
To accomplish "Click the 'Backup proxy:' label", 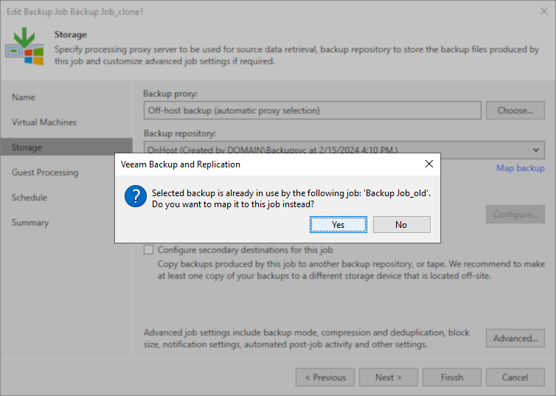I will coord(170,94).
